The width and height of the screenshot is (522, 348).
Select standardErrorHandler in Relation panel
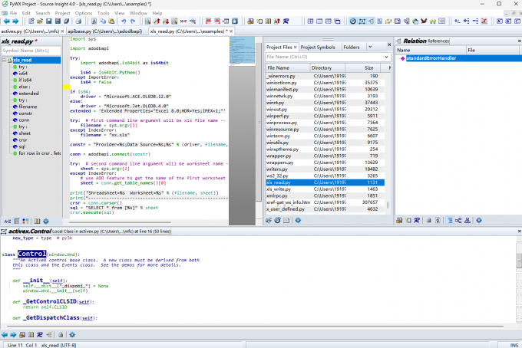[431, 58]
